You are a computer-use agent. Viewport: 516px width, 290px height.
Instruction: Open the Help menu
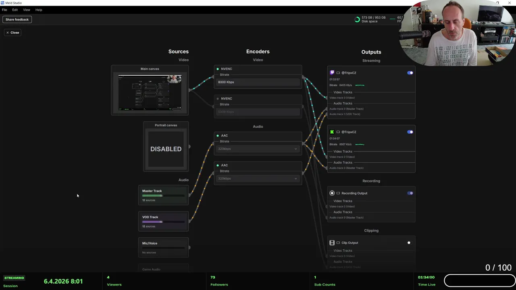click(x=39, y=10)
